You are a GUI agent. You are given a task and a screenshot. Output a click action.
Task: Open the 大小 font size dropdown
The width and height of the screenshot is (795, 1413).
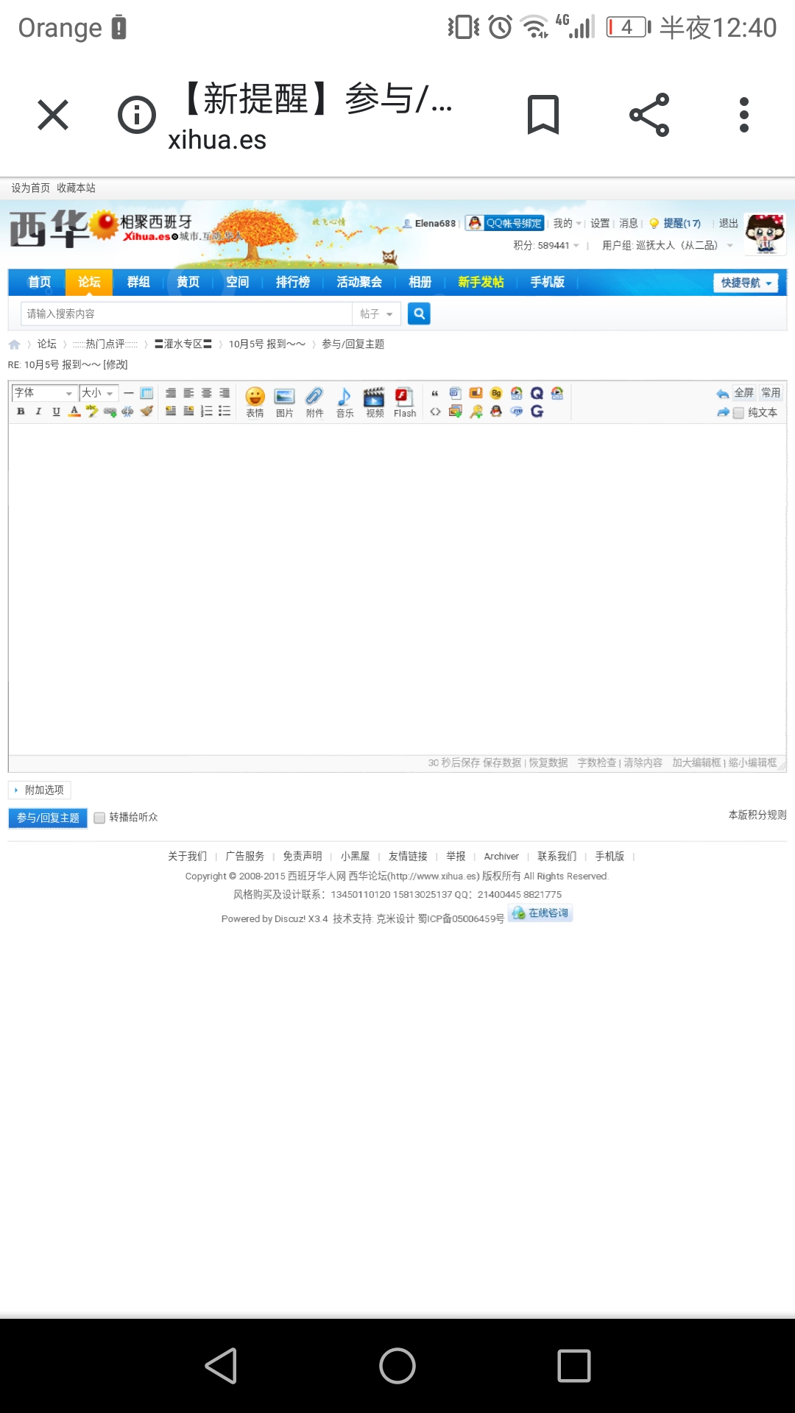tap(99, 393)
